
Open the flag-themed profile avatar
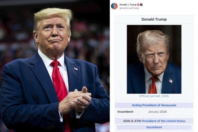pos(114,6)
